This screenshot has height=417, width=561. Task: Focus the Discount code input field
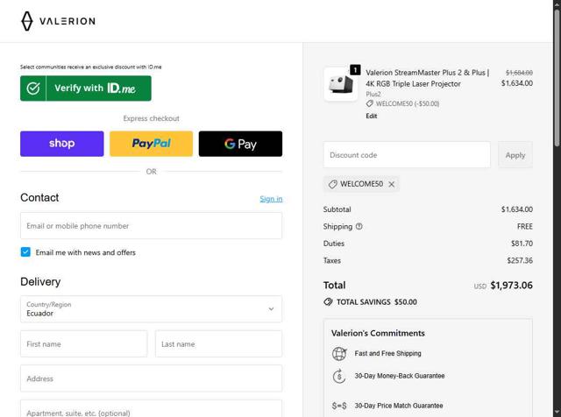click(x=407, y=155)
